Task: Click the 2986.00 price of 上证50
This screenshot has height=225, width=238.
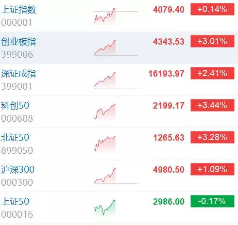Action: click(169, 202)
